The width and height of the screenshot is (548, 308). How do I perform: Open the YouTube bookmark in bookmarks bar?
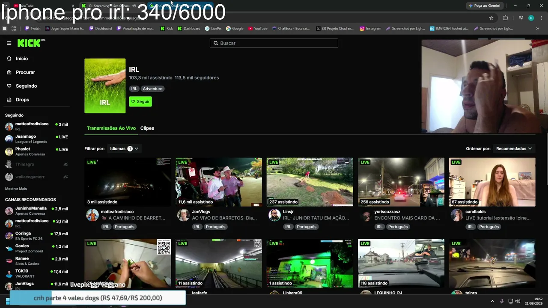[258, 29]
